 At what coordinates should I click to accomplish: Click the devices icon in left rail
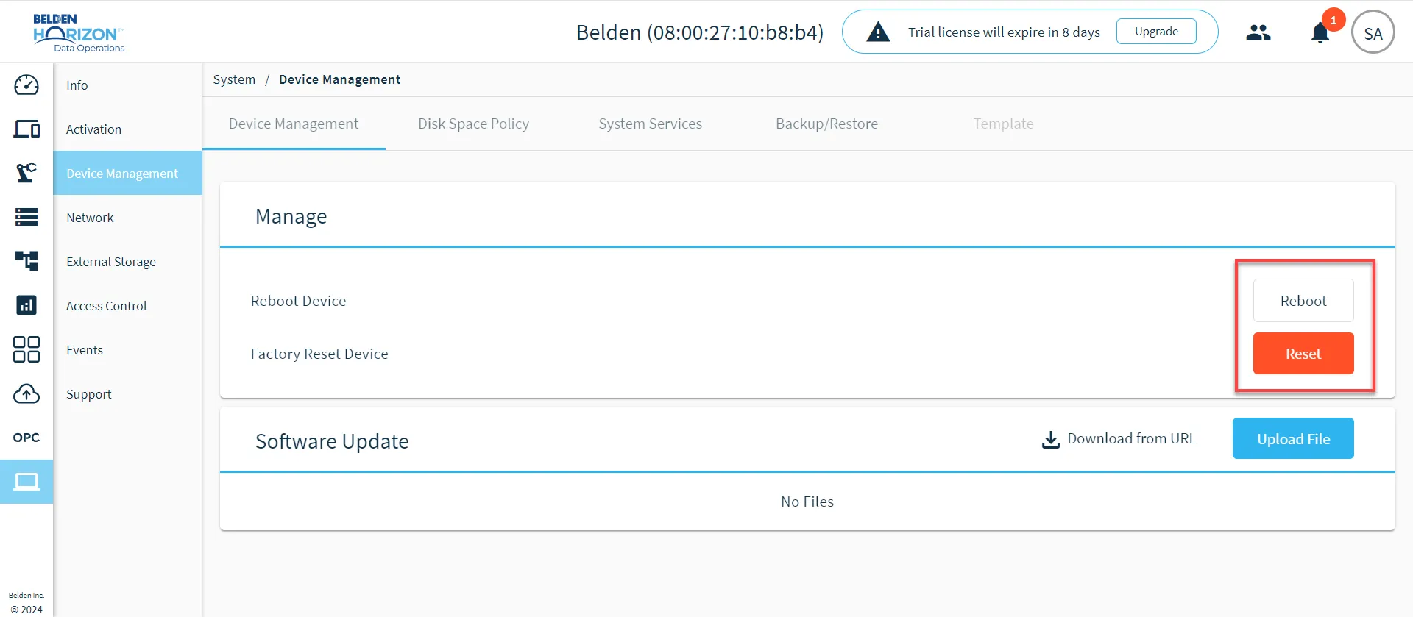[x=26, y=129]
